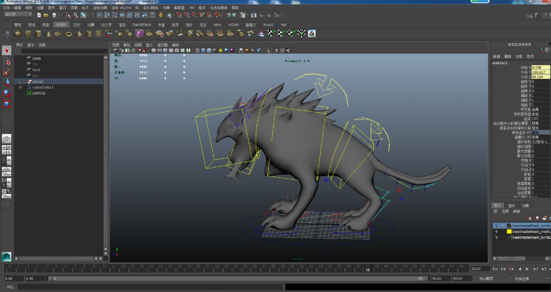Open the 按对象大小确定速率 attribute value
551x292 pixels.
[x=541, y=123]
